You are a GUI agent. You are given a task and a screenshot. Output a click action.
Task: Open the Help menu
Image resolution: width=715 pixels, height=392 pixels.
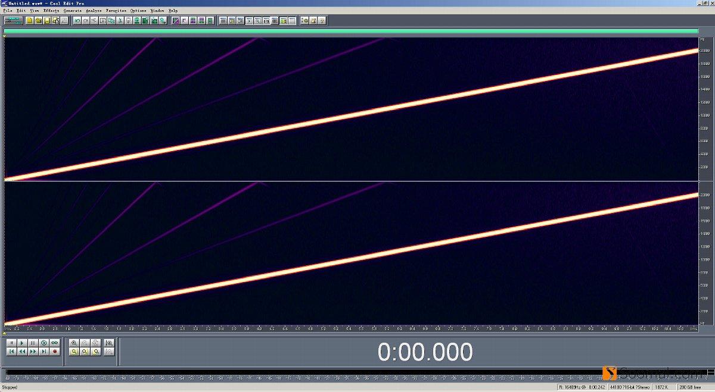pyautogui.click(x=173, y=11)
